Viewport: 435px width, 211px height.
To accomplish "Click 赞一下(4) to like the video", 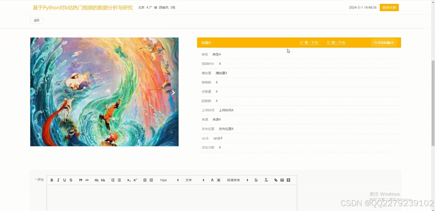I will click(309, 42).
